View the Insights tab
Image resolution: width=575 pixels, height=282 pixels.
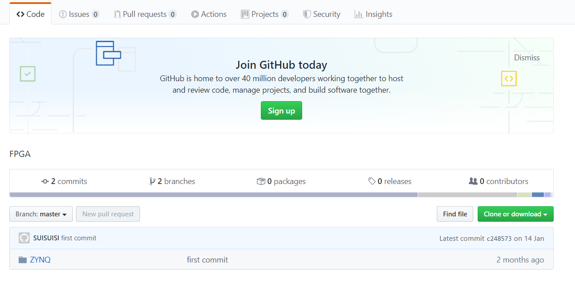[x=373, y=14]
